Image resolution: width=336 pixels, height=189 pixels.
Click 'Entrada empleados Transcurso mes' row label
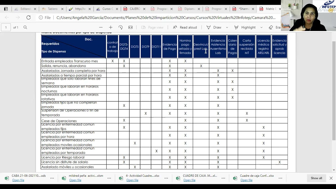coord(70,61)
